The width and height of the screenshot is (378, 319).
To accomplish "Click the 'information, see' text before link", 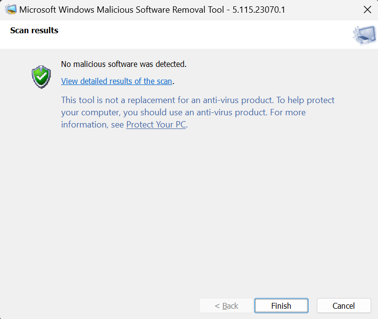I will (x=92, y=125).
